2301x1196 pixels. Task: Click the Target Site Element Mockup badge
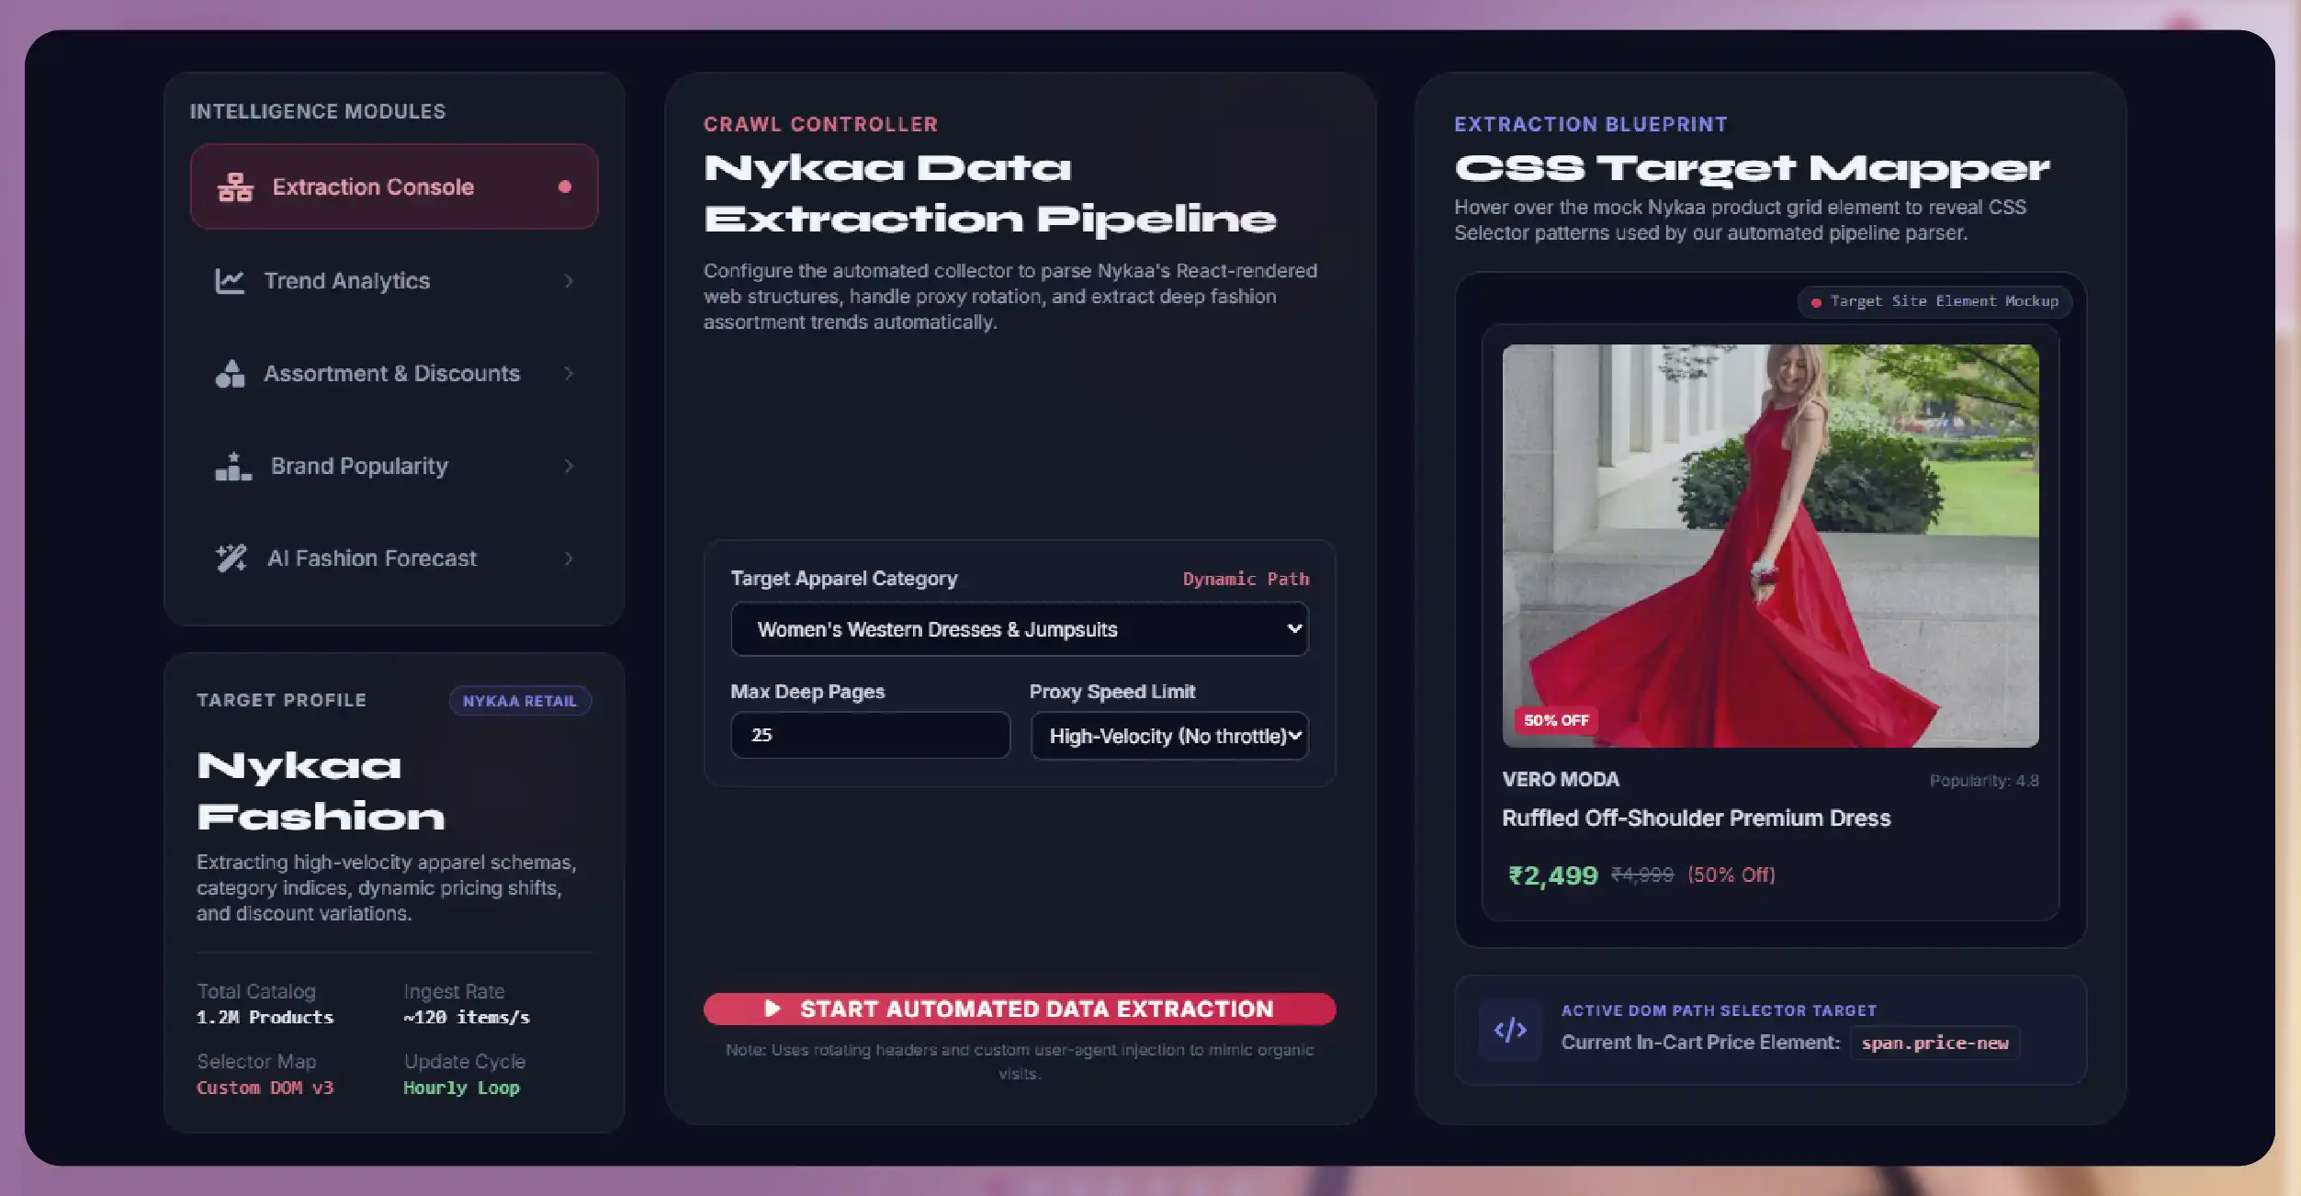pyautogui.click(x=1934, y=301)
